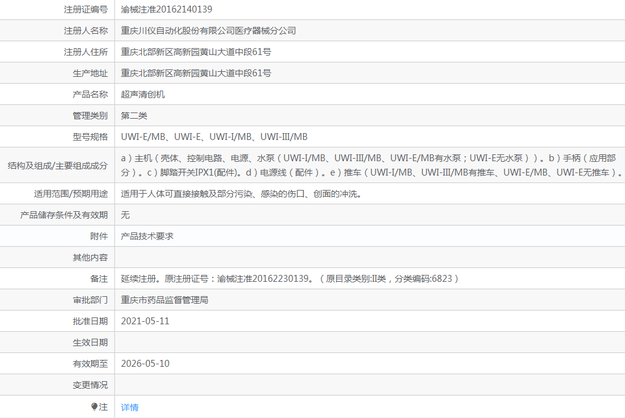
Task: Click the 产品储存条件及有效期 label
Action: (64, 215)
